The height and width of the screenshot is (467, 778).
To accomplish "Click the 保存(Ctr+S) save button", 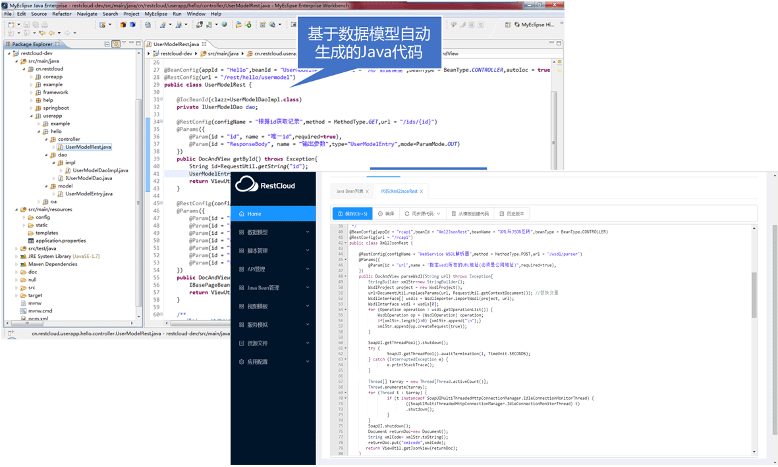I will (352, 214).
